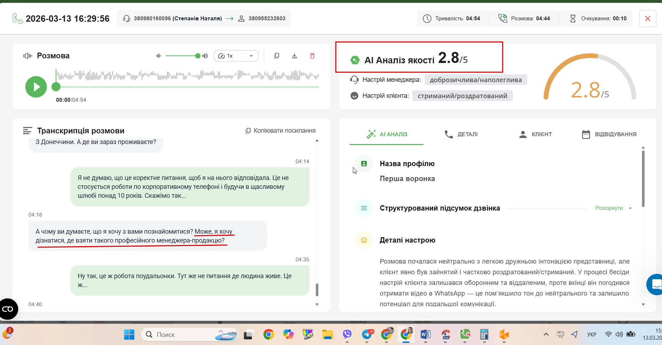Click the AI Аналіз якості badge icon
This screenshot has height=345, width=662.
coord(355,60)
